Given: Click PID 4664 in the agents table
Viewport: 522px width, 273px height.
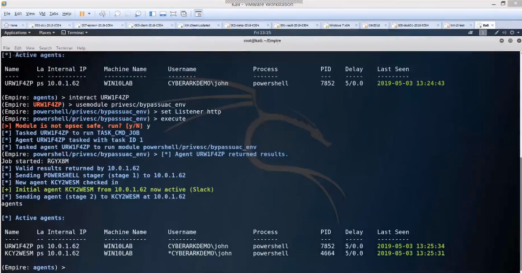Looking at the screenshot, I should coord(327,253).
